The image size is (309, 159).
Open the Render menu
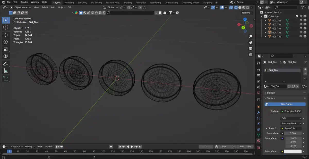click(24, 2)
